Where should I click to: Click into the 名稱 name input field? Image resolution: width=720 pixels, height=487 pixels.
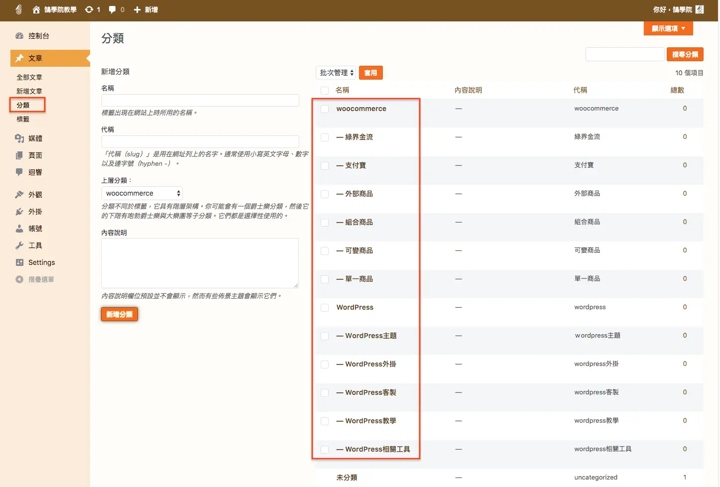point(200,100)
